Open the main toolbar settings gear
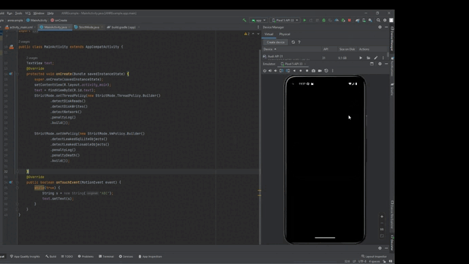 (385, 20)
